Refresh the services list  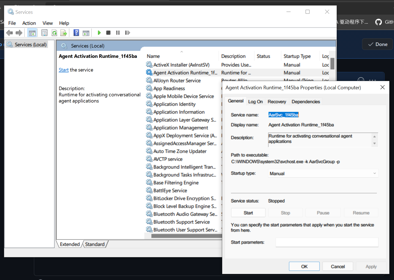tap(54, 33)
